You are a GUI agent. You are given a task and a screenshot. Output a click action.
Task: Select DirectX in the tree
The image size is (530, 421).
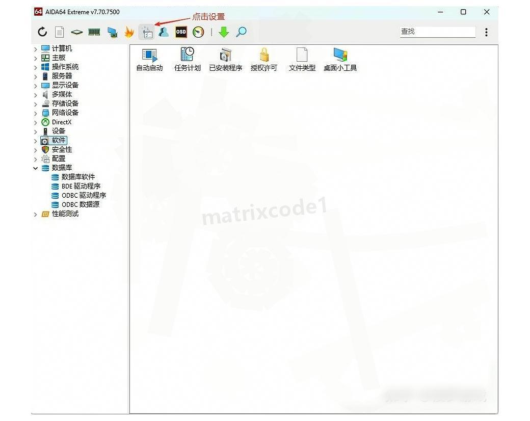[62, 122]
